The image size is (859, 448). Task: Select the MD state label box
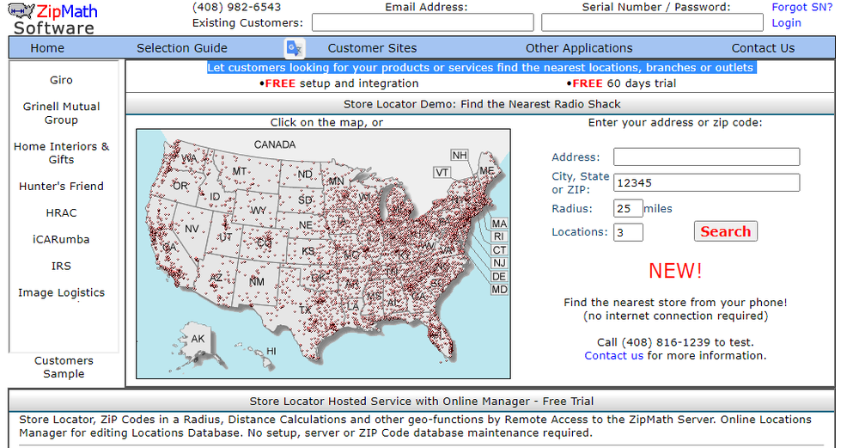[499, 290]
